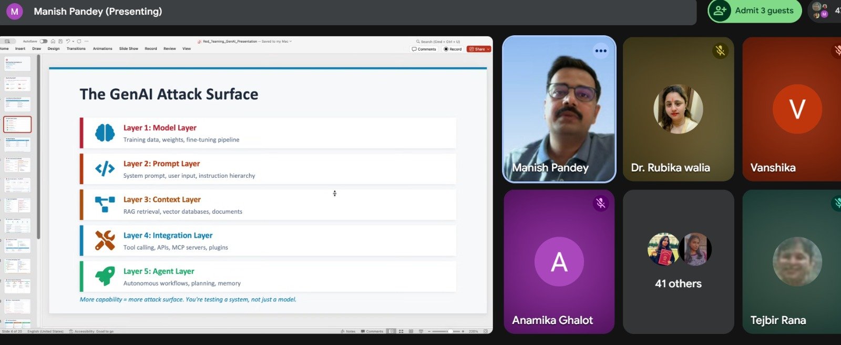Screen dimensions: 841x345
Task: Click the Record button near Share
Action: coord(453,49)
